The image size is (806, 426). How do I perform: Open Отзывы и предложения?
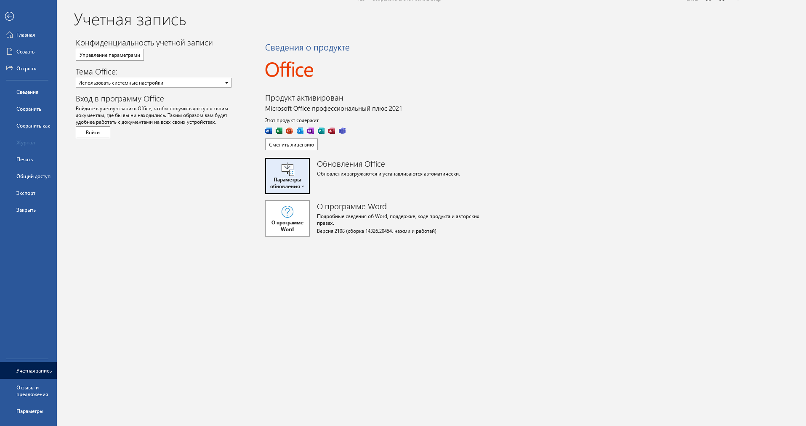pyautogui.click(x=28, y=391)
